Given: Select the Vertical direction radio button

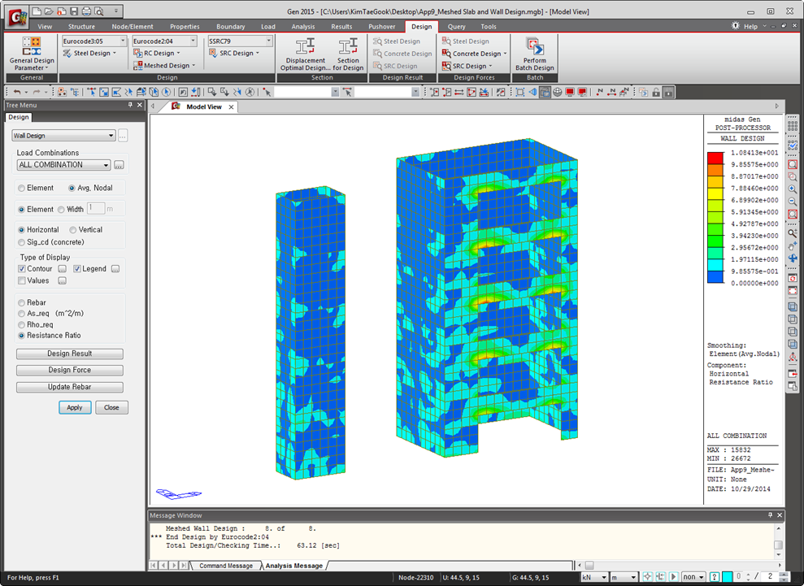Looking at the screenshot, I should 73,230.
